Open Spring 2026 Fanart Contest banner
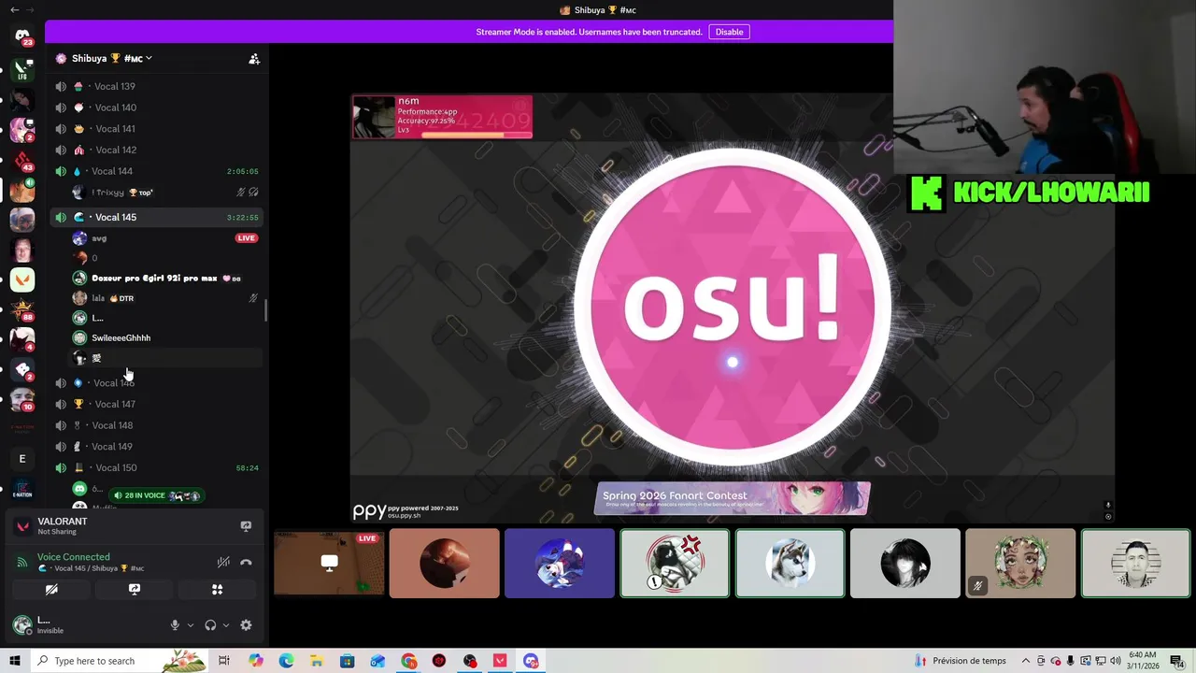 tap(733, 498)
